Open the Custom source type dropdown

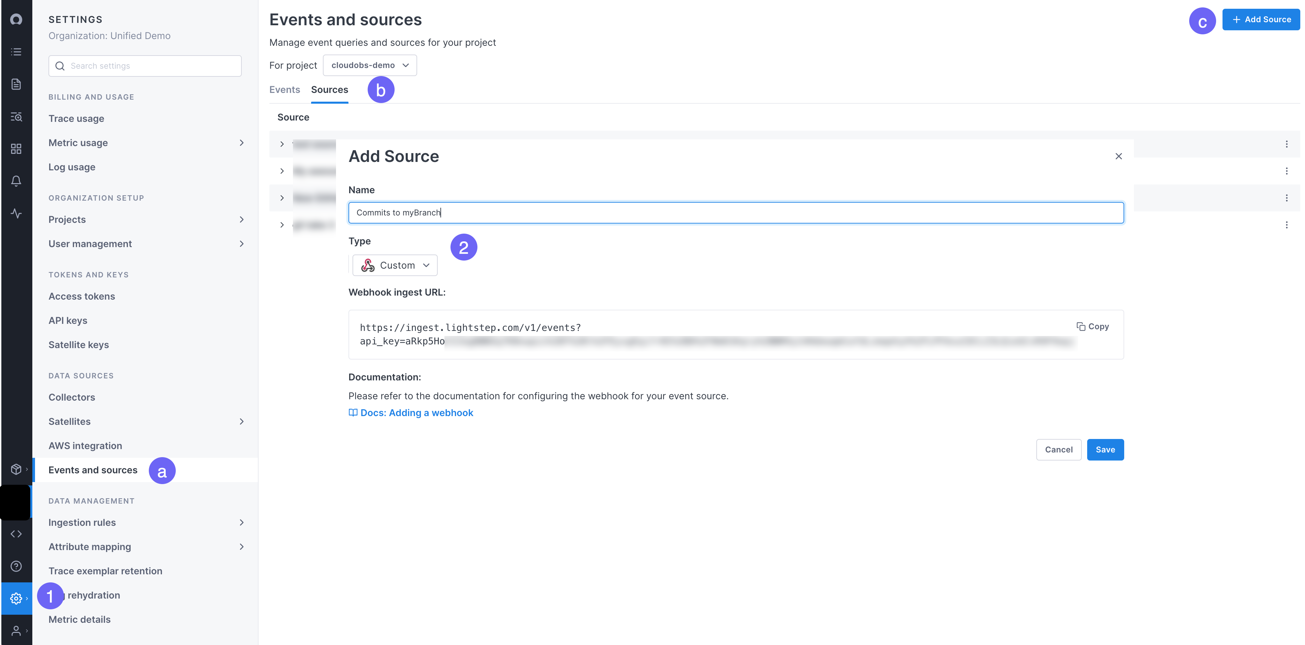coord(395,265)
